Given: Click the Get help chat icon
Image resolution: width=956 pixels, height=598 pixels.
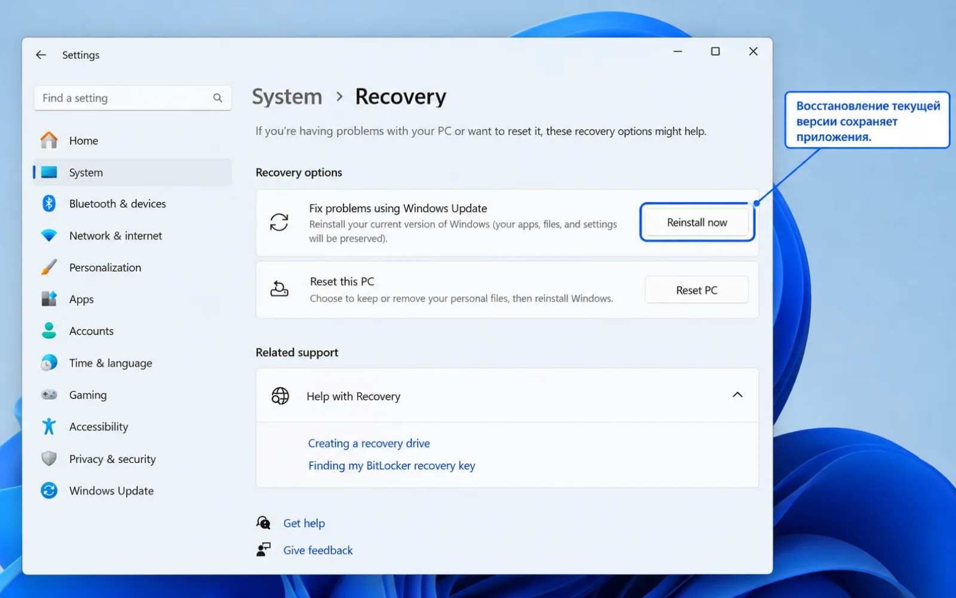Looking at the screenshot, I should 263,523.
